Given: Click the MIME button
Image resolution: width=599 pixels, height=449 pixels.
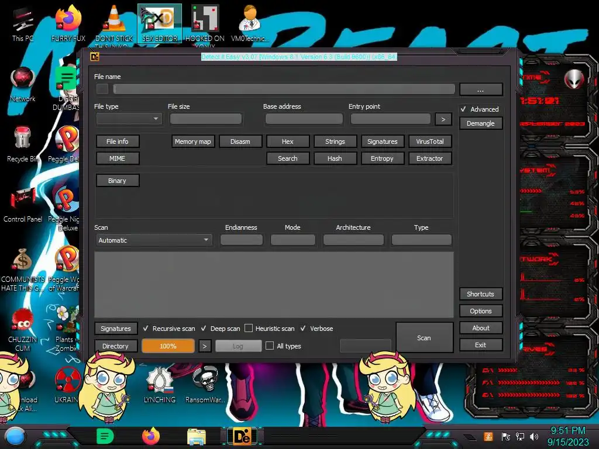Looking at the screenshot, I should click(117, 158).
